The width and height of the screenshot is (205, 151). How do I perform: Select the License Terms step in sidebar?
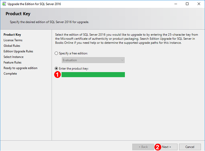(13, 40)
